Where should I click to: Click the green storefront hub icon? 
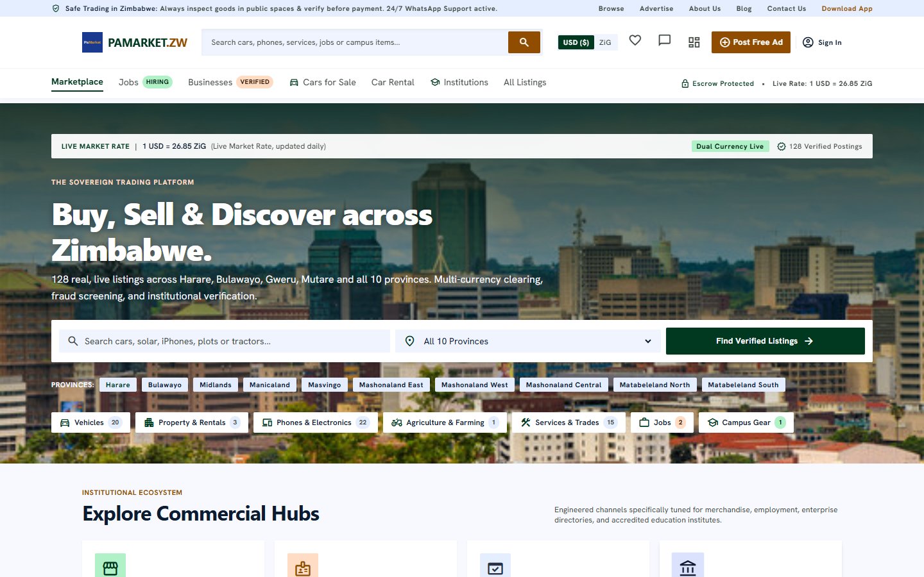point(110,567)
